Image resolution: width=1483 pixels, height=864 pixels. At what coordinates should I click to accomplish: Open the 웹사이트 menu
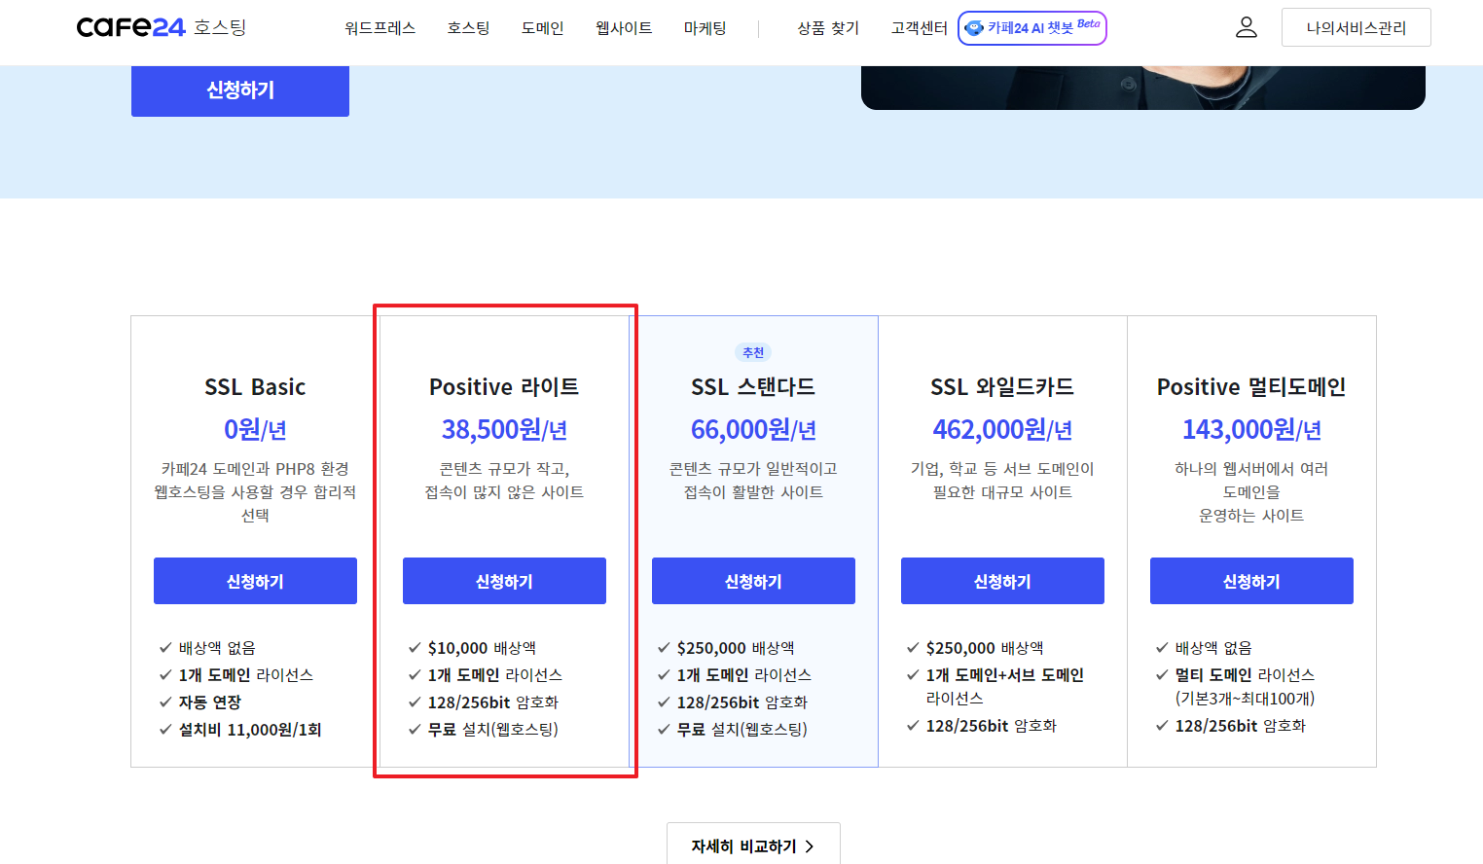[624, 28]
